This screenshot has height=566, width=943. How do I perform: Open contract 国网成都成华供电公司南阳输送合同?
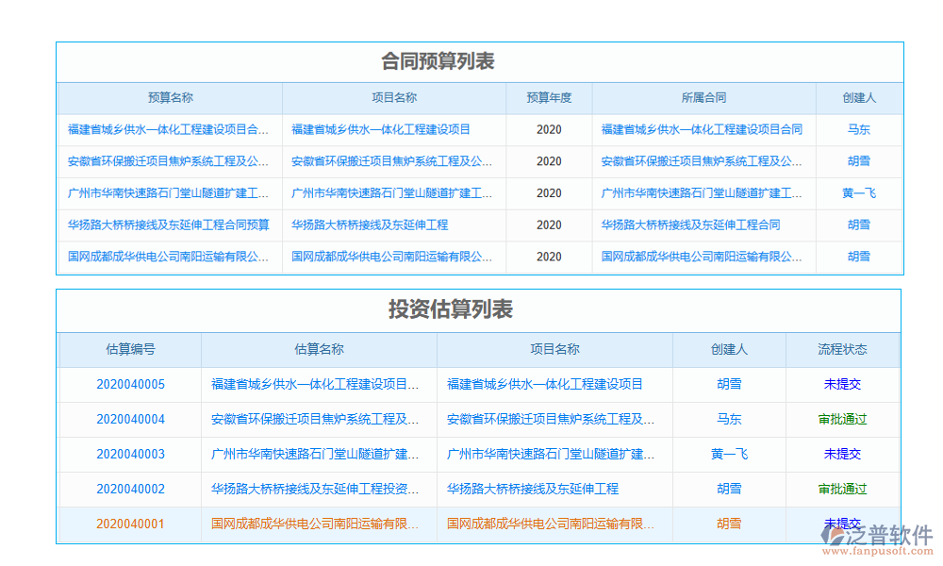click(703, 256)
